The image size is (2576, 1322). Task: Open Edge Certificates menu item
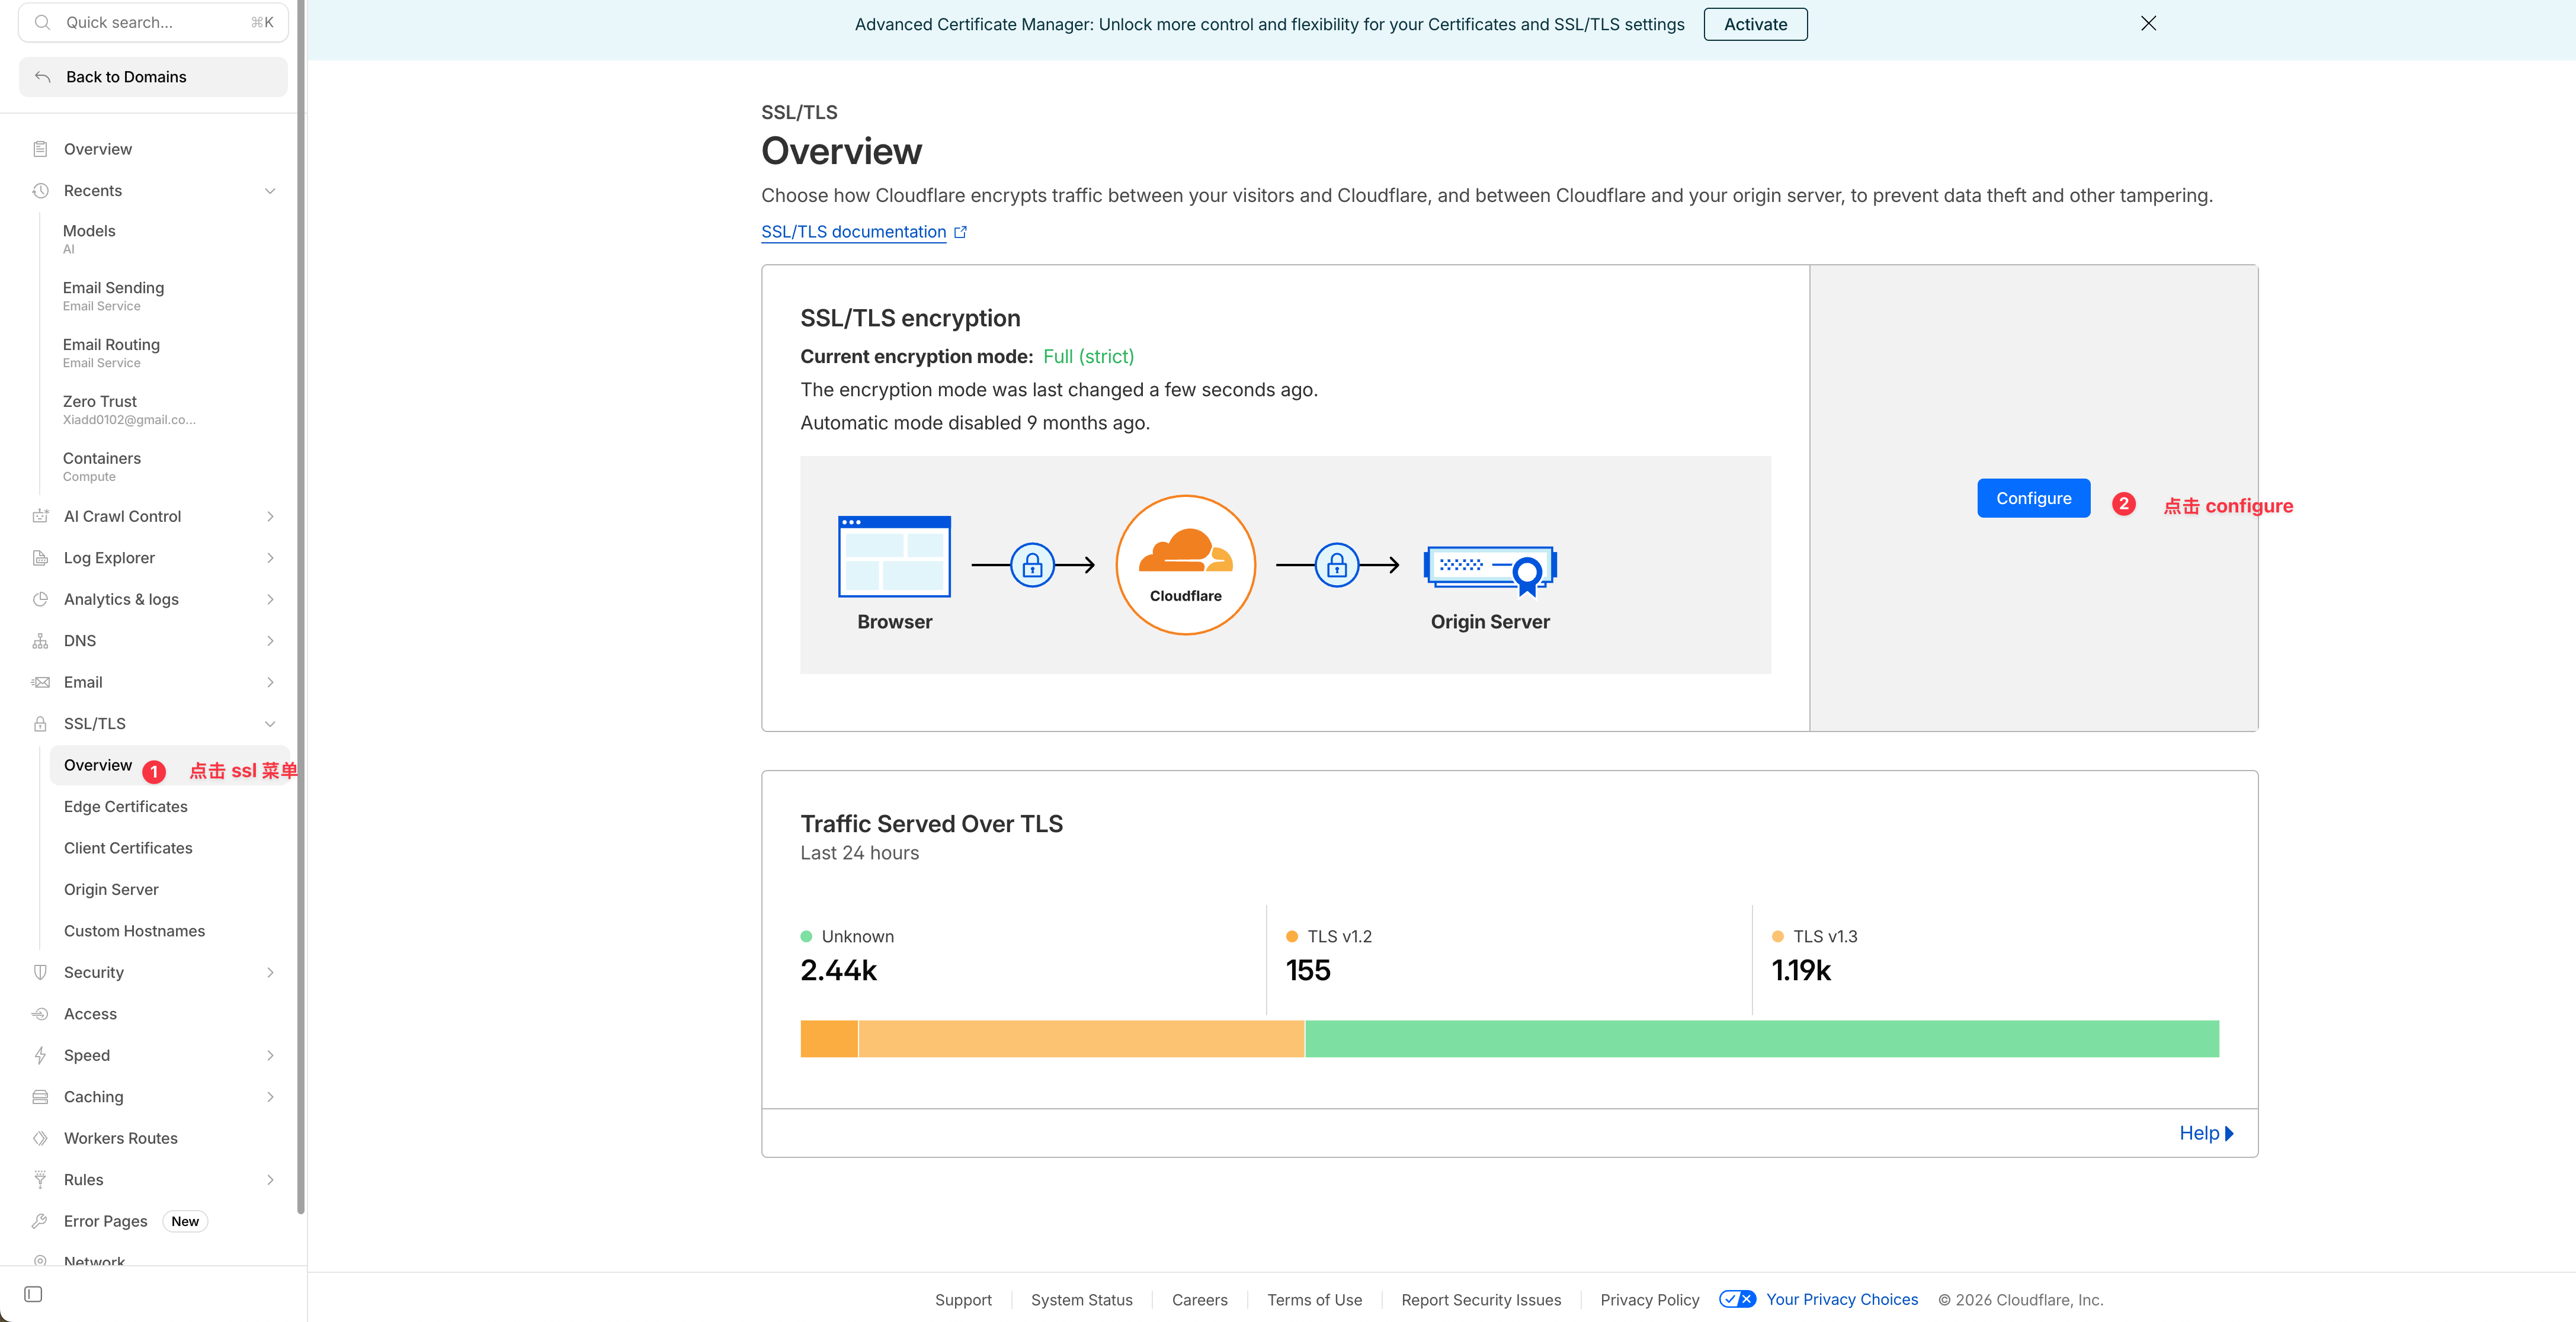(x=126, y=806)
